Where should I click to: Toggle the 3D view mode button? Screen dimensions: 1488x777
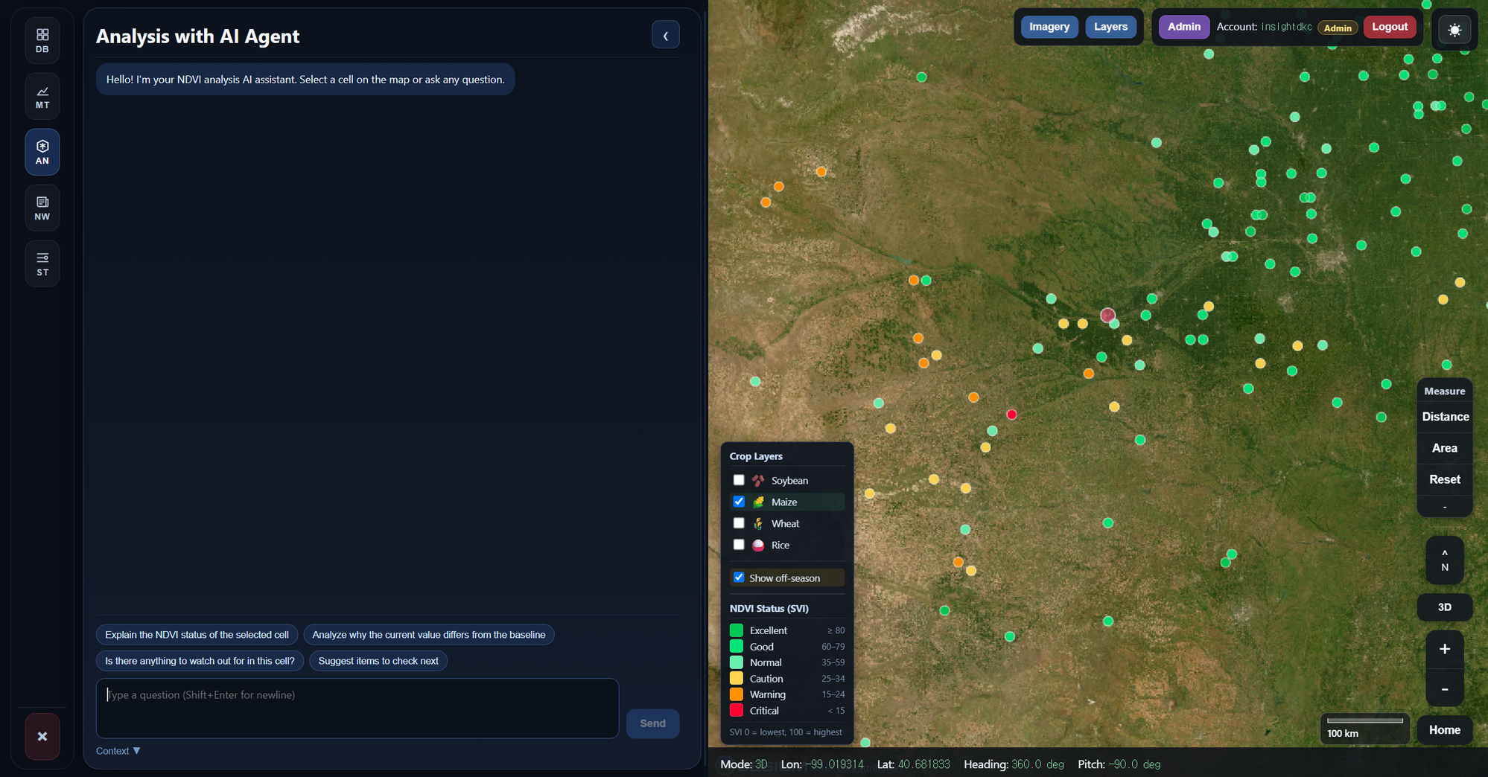[x=1444, y=607]
